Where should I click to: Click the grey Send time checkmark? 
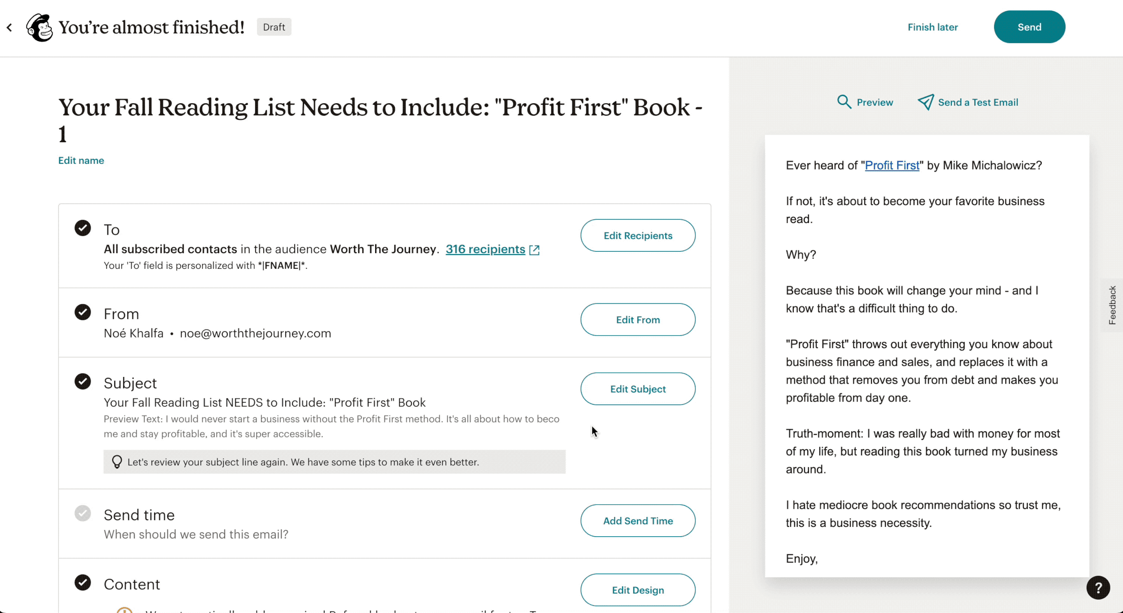pos(83,513)
